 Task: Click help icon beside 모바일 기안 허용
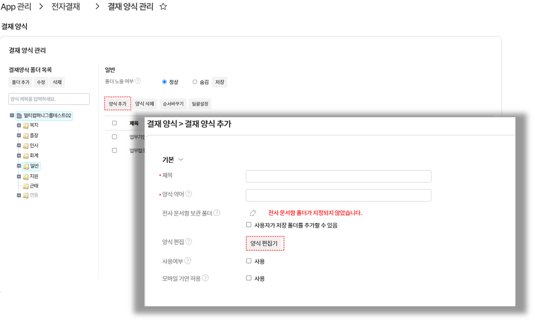pos(205,278)
